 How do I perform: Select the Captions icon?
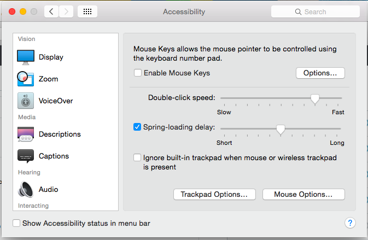pos(26,156)
